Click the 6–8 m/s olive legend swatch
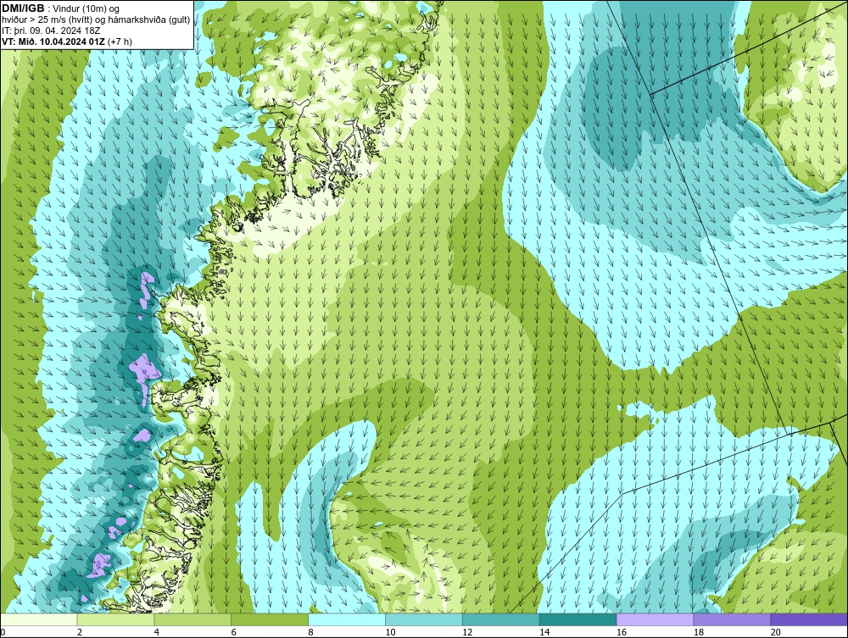The width and height of the screenshot is (848, 638). click(x=270, y=619)
